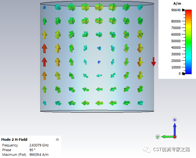The width and height of the screenshot is (196, 158).
Task: Click the Mode 2 H-Field title
Action: coord(14,139)
